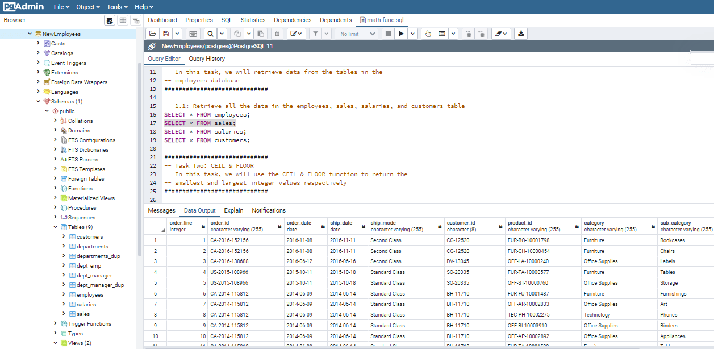Select the filtered rows icon
The height and width of the screenshot is (349, 714).
point(136,20)
